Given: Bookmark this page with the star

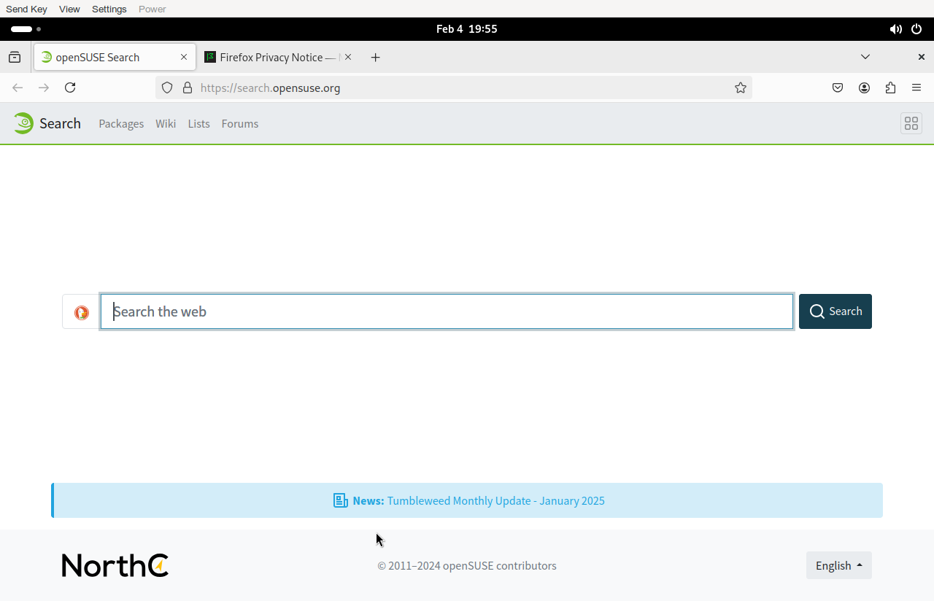Looking at the screenshot, I should point(741,88).
